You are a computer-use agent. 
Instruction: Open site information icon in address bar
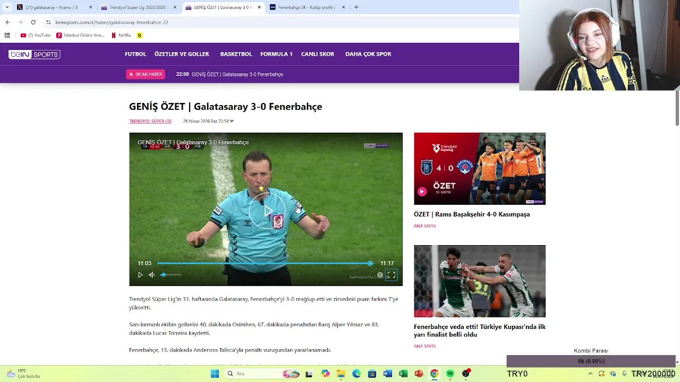pyautogui.click(x=48, y=22)
